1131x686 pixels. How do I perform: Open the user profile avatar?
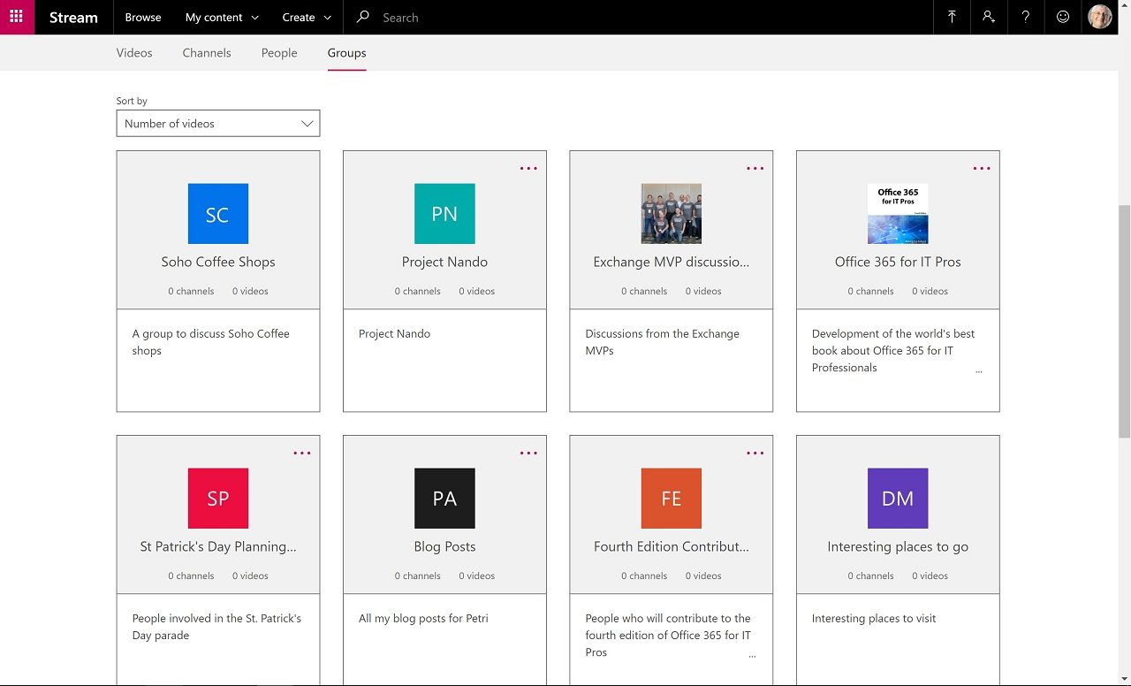tap(1100, 17)
